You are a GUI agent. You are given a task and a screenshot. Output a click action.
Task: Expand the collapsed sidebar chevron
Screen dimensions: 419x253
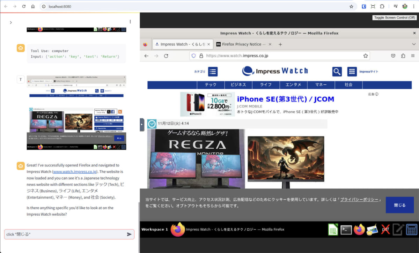tap(11, 22)
